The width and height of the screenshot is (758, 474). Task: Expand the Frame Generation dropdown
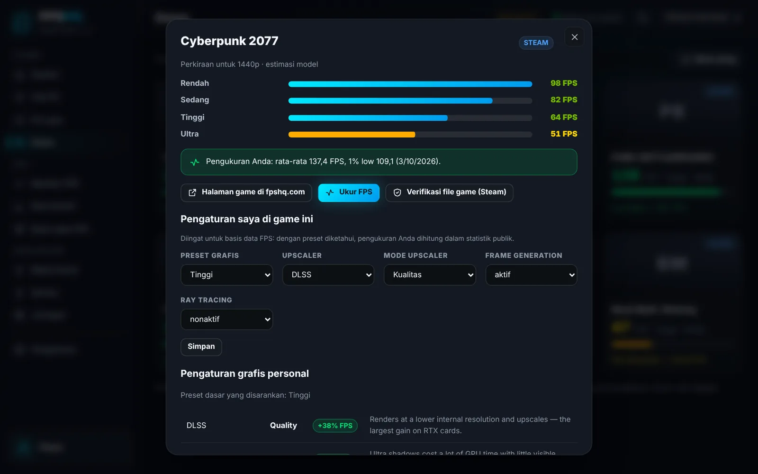coord(531,275)
